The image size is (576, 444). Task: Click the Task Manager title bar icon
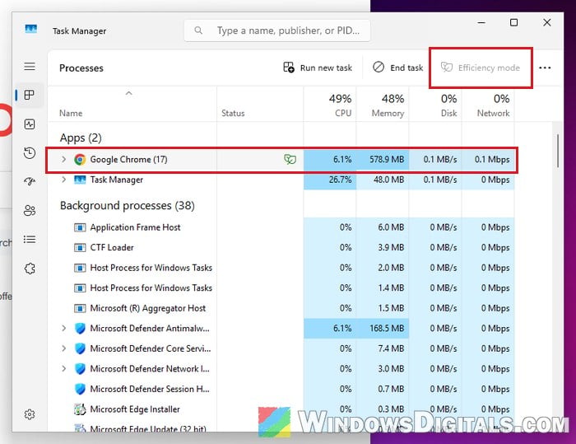click(x=31, y=28)
